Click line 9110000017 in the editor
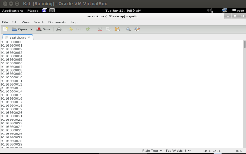The image size is (246, 154). [x=12, y=102]
